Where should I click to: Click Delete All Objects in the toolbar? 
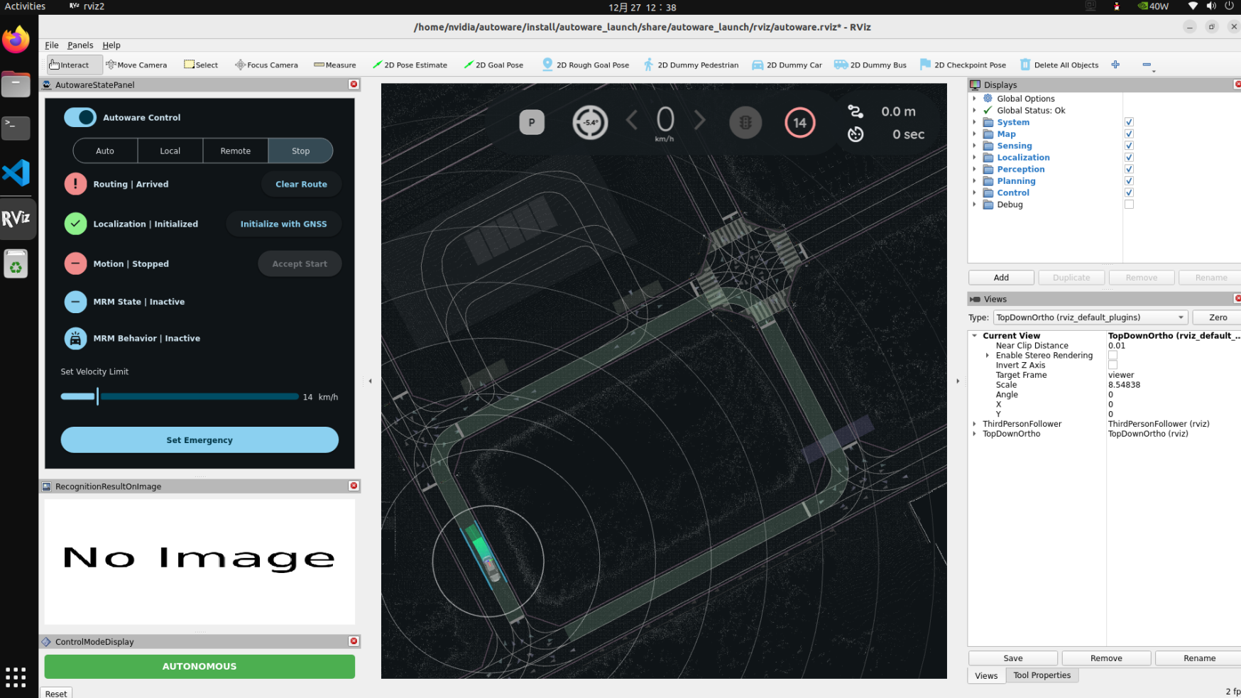(1059, 64)
